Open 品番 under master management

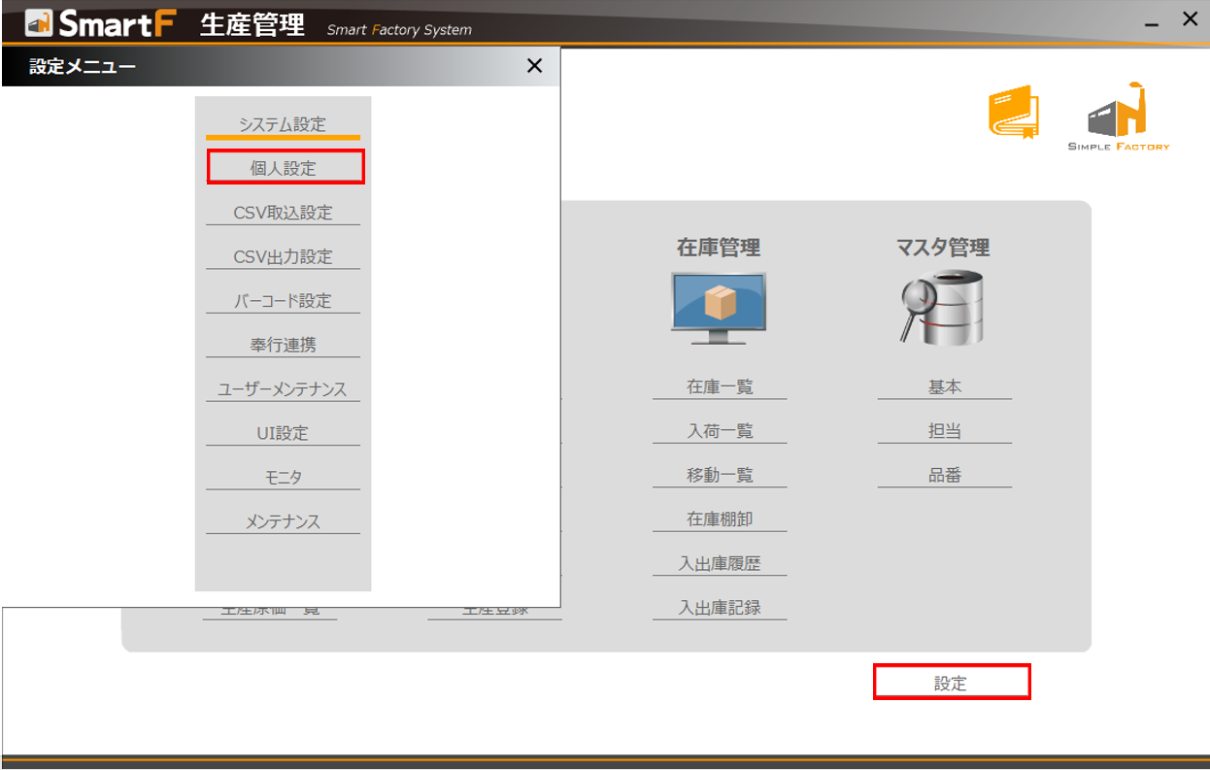(944, 476)
